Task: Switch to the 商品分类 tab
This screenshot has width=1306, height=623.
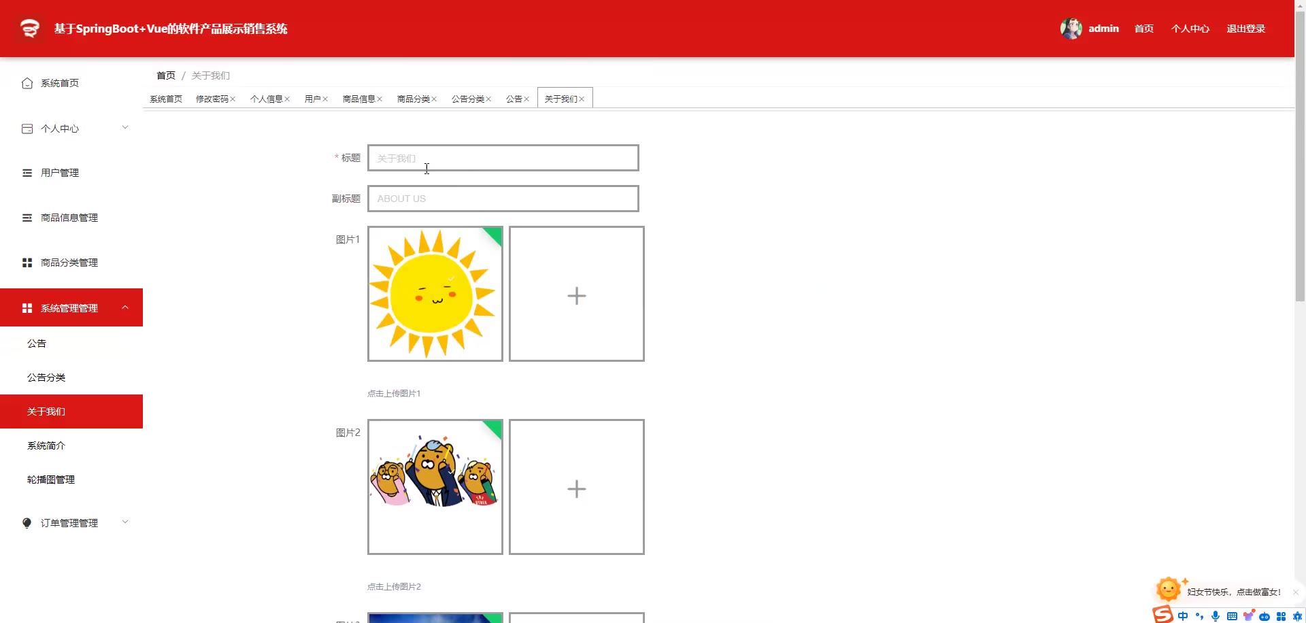Action: coord(414,99)
